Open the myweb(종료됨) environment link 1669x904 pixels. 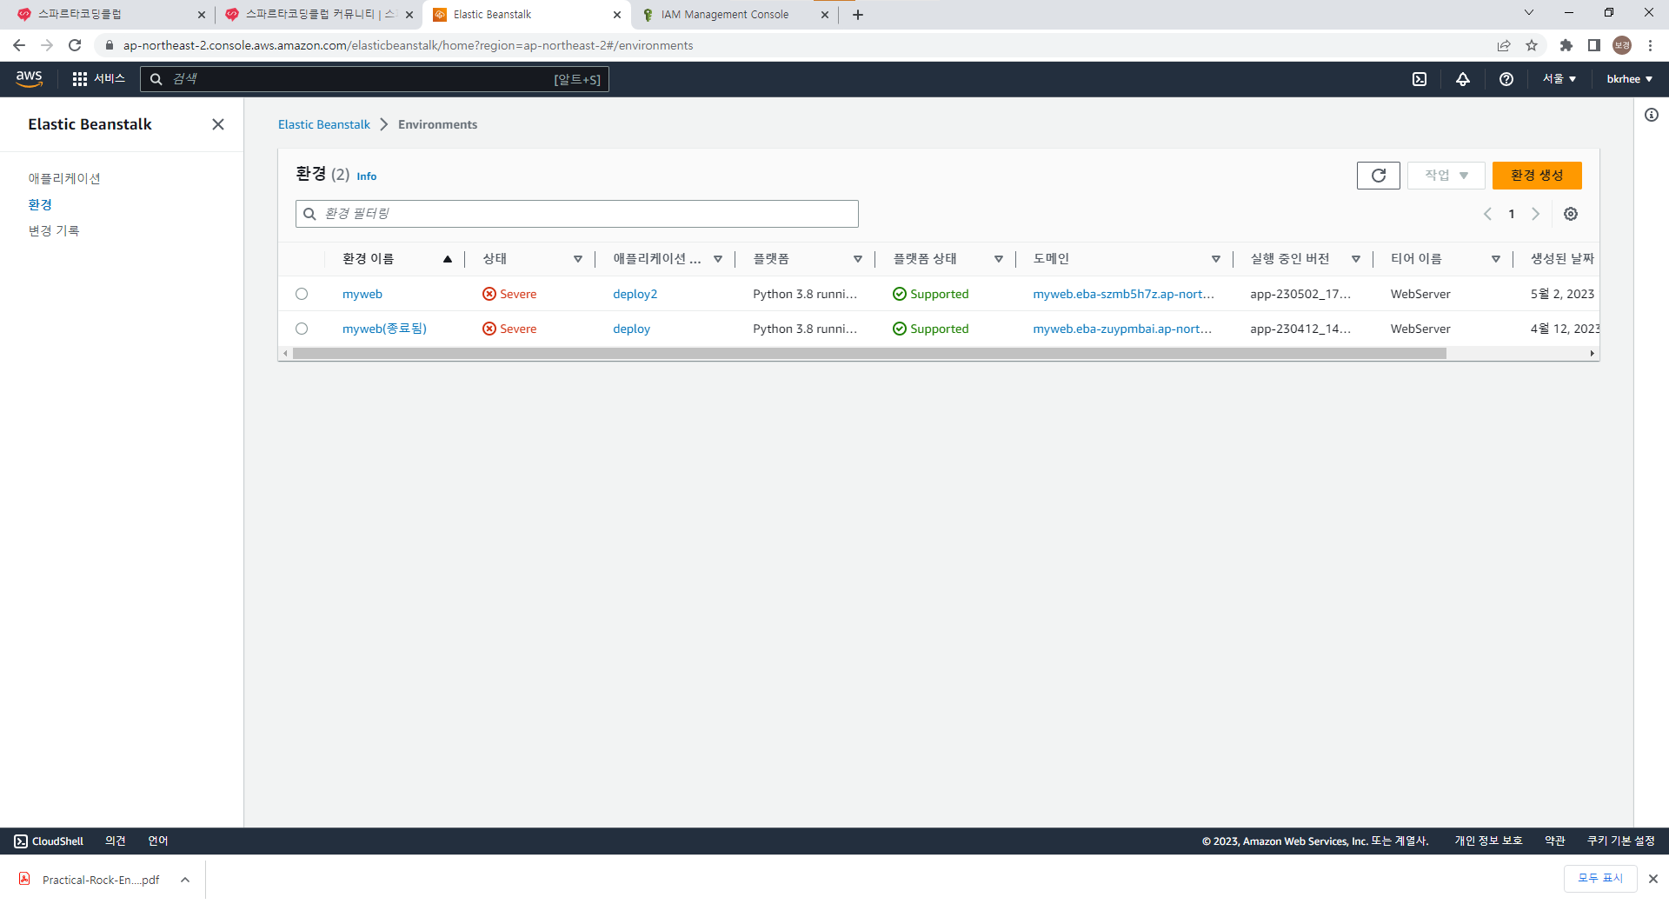pyautogui.click(x=384, y=329)
